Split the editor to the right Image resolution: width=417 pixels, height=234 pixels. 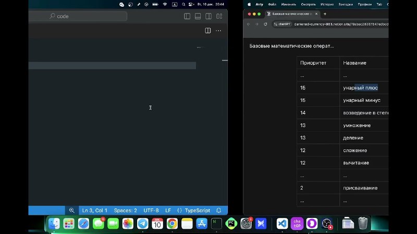point(208,31)
